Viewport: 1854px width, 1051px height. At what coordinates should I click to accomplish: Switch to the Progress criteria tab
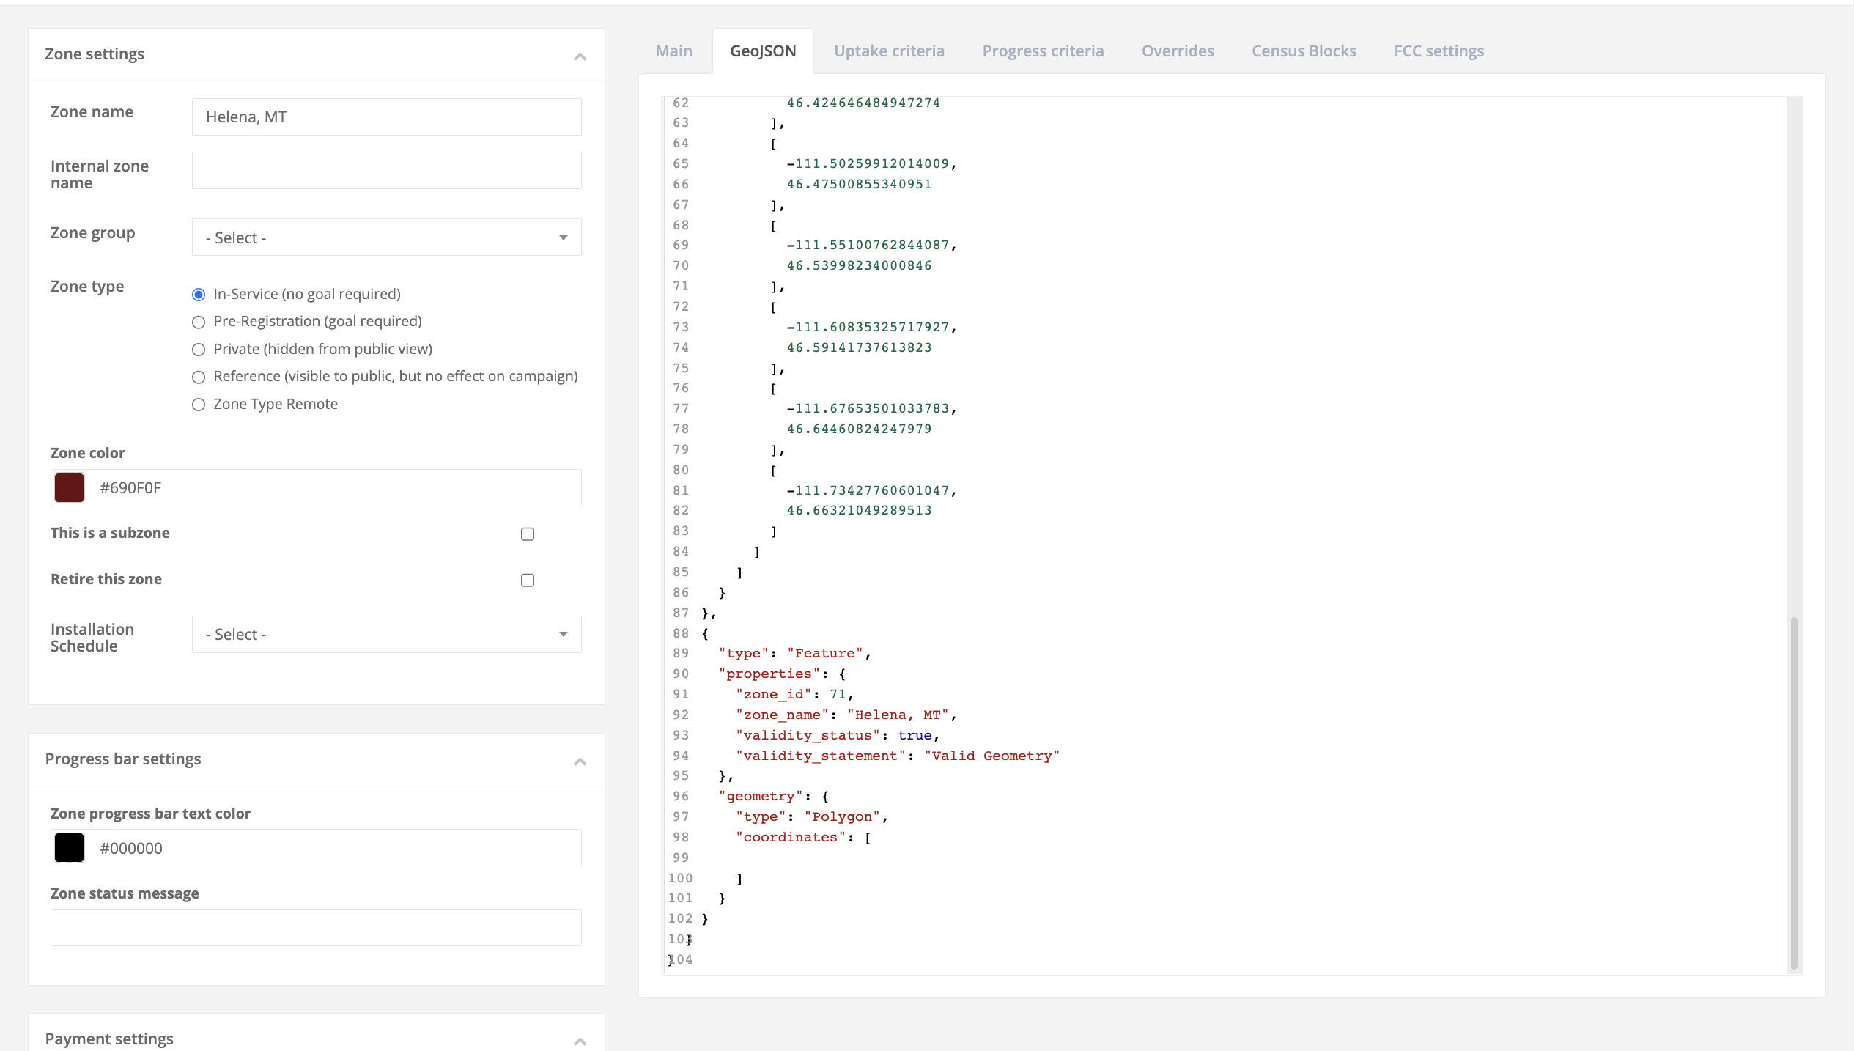pyautogui.click(x=1043, y=51)
